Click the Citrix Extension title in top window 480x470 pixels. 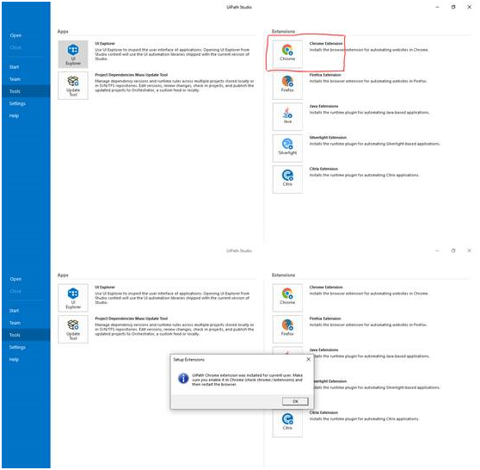pyautogui.click(x=324, y=169)
